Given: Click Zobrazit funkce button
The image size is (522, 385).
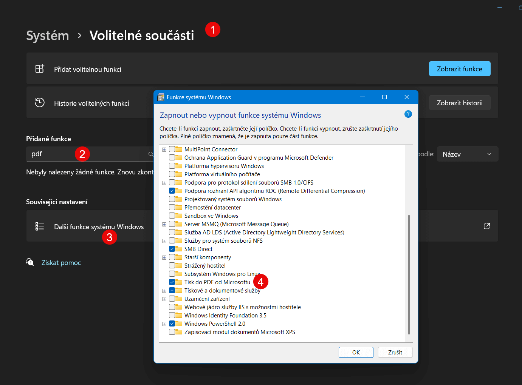Looking at the screenshot, I should coord(460,69).
